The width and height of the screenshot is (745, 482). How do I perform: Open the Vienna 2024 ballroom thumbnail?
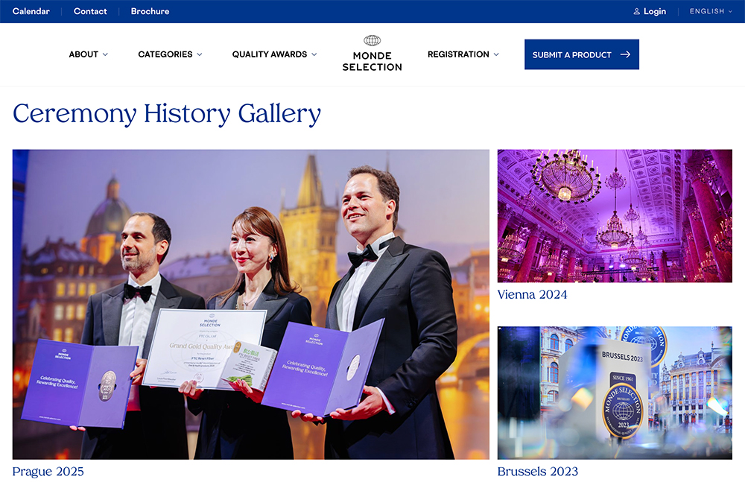[x=615, y=216]
